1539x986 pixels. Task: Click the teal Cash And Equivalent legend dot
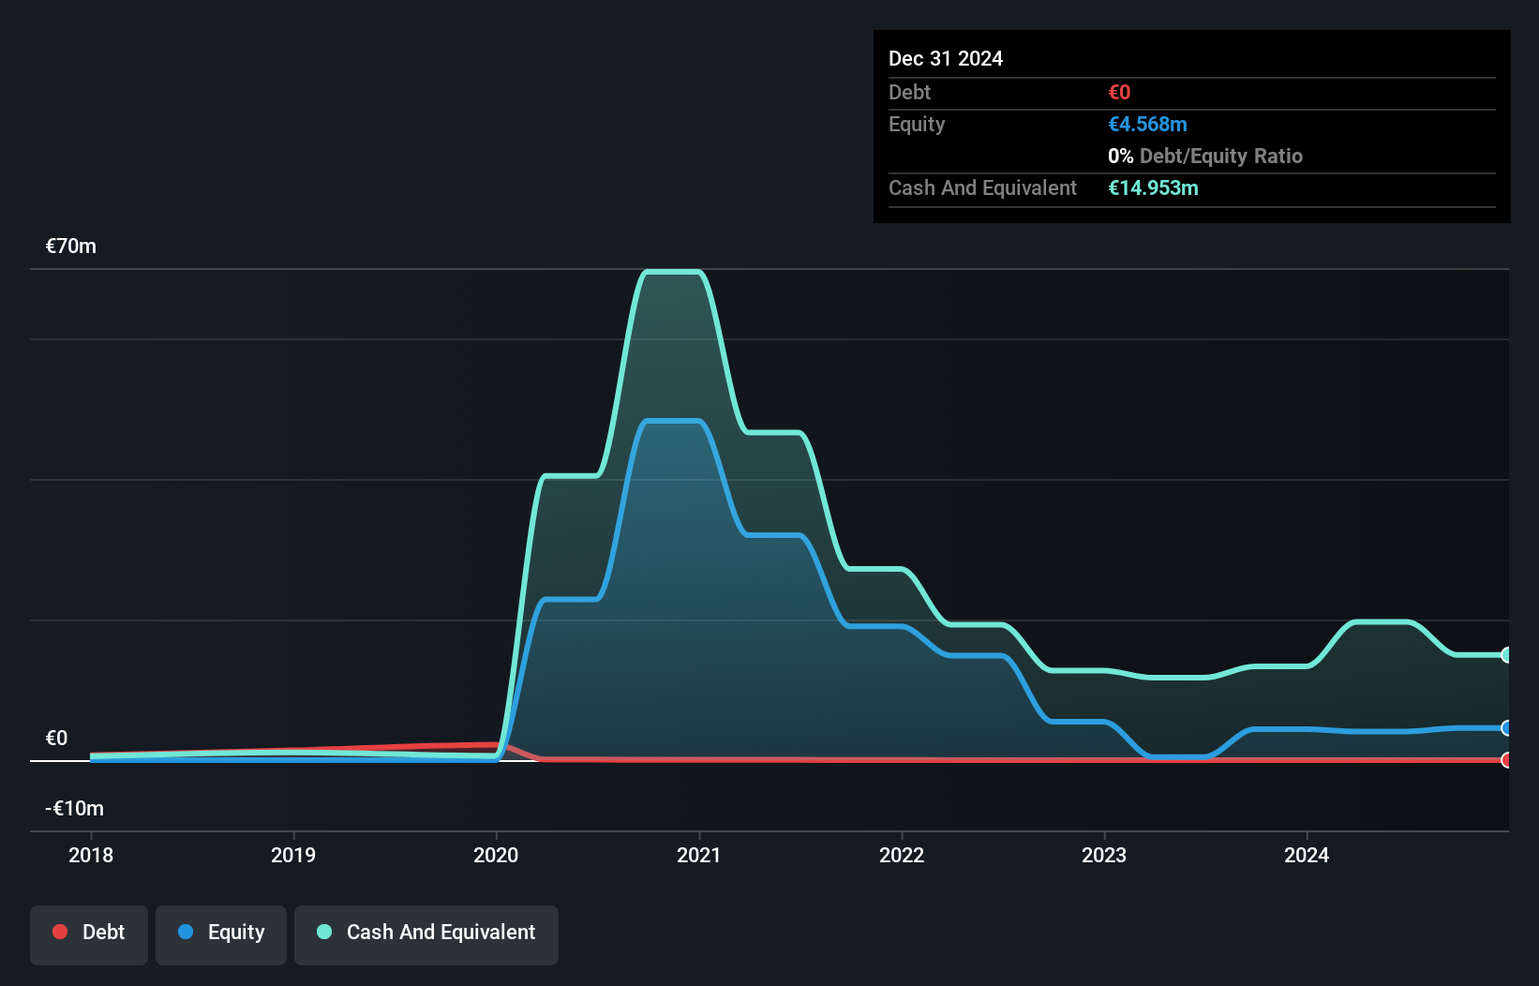click(324, 932)
